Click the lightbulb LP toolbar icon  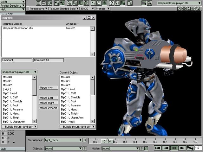click(x=117, y=3)
